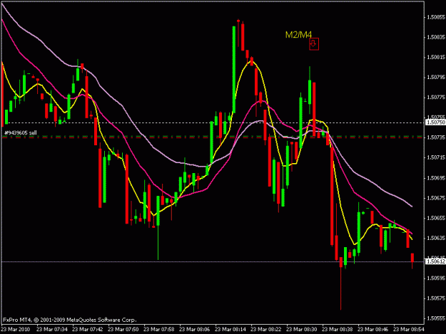This screenshot has width=446, height=334.
Task: Click the 23 Mar 07:34 time label
Action: [52, 329]
